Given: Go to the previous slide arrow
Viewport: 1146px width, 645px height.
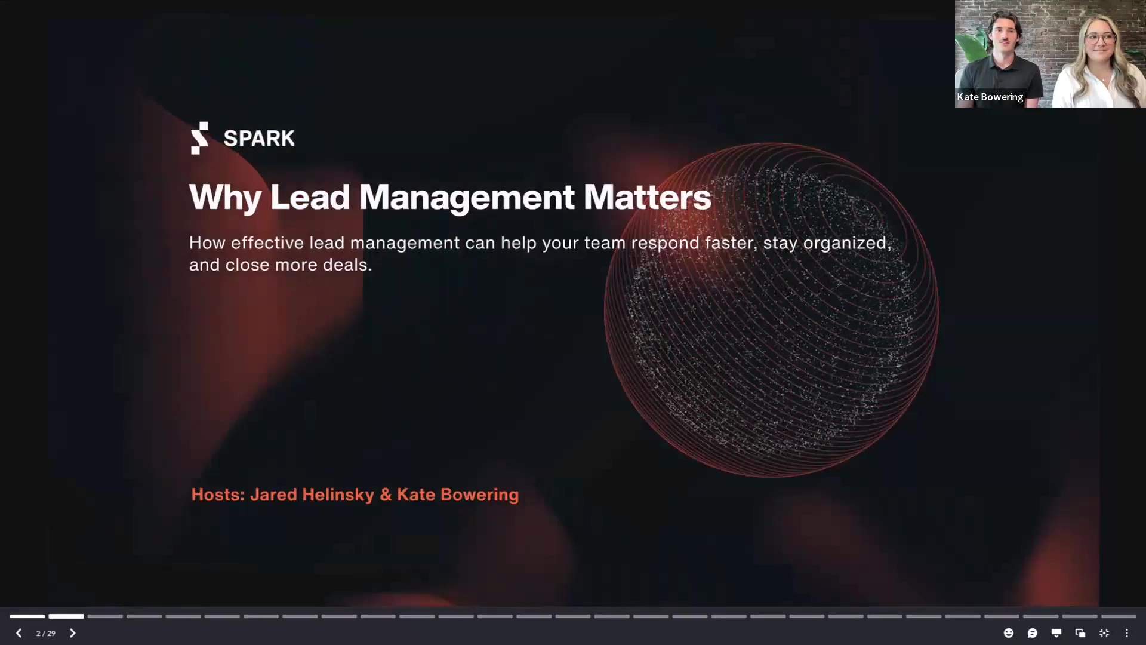Looking at the screenshot, I should tap(19, 633).
